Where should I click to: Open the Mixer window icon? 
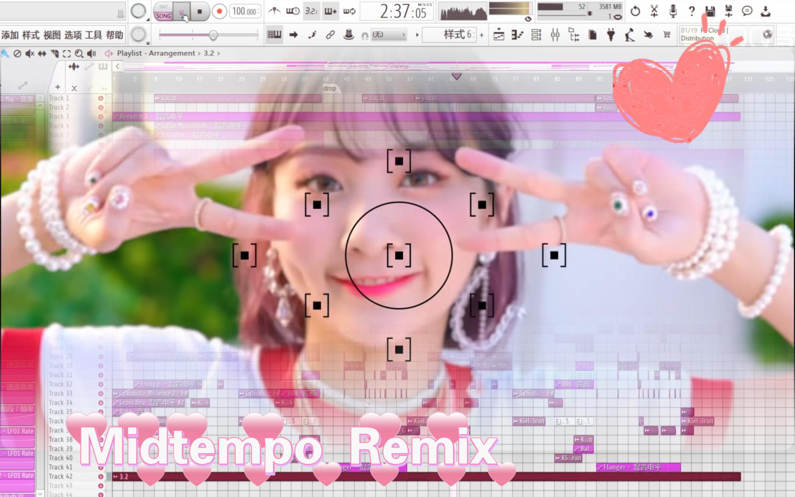coord(555,35)
